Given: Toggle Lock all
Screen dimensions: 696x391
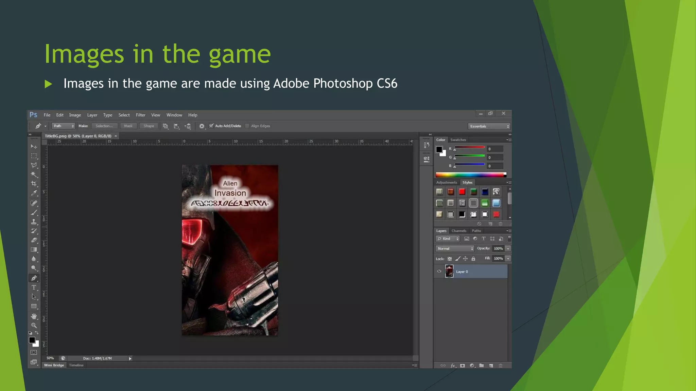Looking at the screenshot, I should (x=473, y=259).
